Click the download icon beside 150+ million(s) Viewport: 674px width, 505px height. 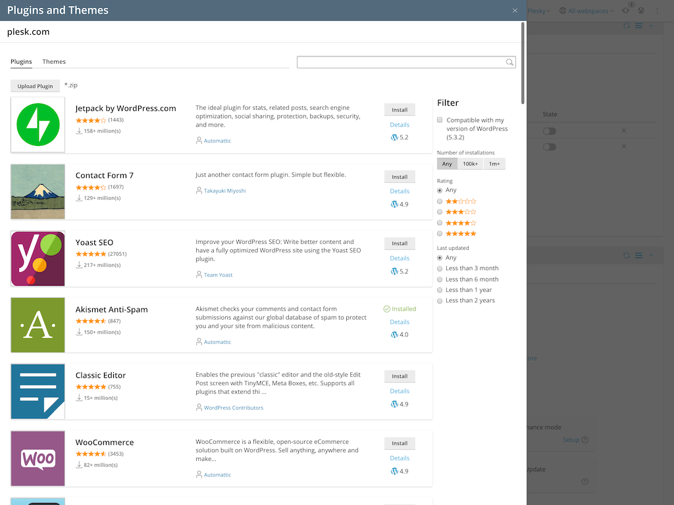coord(79,331)
